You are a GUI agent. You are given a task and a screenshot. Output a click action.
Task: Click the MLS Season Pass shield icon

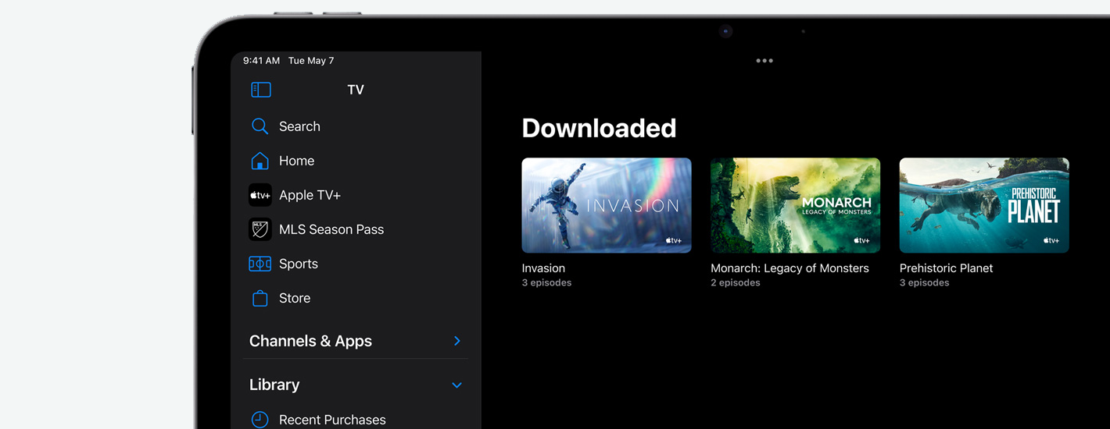pyautogui.click(x=260, y=229)
